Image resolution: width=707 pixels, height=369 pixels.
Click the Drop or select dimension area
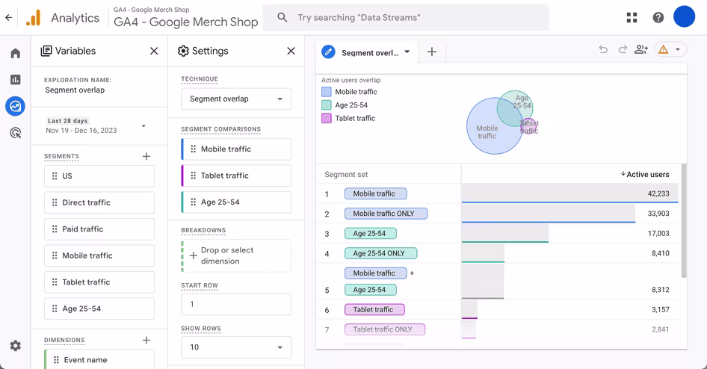[x=236, y=255]
